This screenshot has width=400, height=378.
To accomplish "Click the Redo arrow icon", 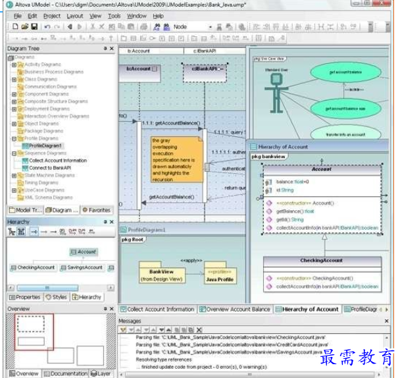I will tap(57, 26).
